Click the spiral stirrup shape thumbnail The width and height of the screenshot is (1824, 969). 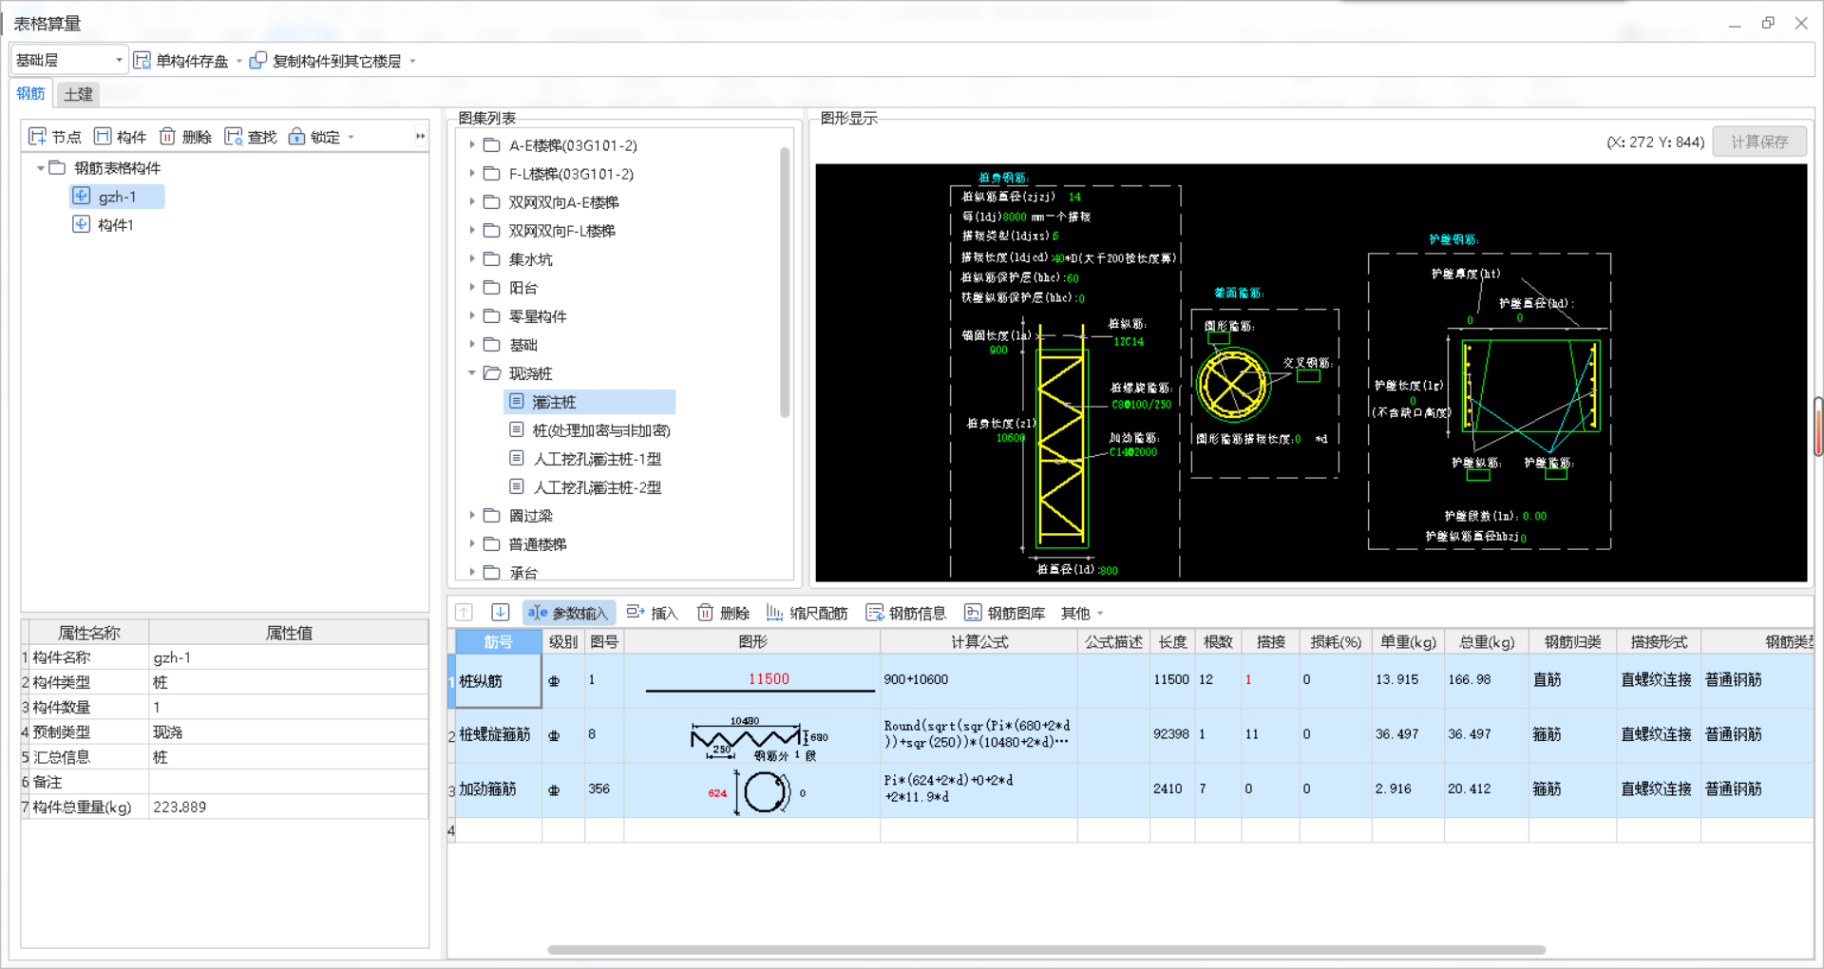click(x=752, y=735)
